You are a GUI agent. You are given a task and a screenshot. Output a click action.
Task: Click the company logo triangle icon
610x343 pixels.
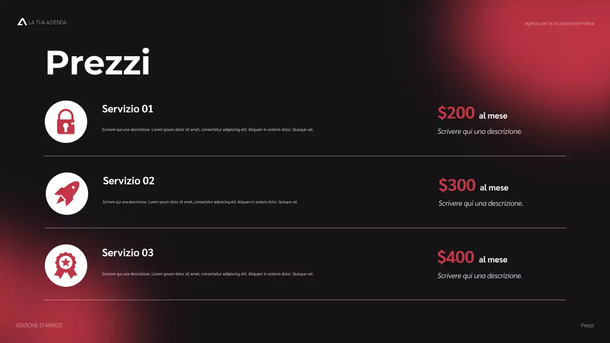[22, 22]
